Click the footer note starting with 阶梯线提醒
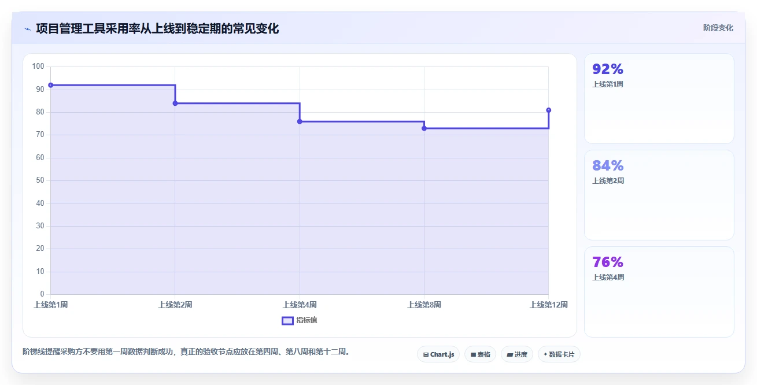This screenshot has height=385, width=757. pyautogui.click(x=186, y=351)
